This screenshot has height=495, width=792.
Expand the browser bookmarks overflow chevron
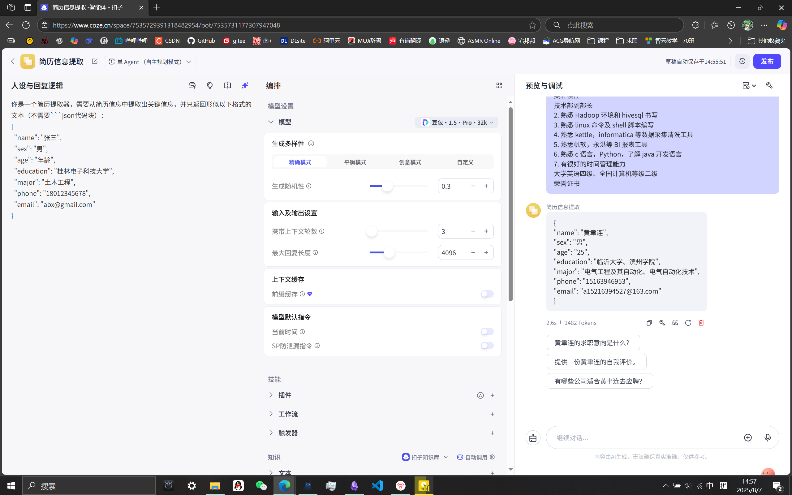[x=730, y=41]
